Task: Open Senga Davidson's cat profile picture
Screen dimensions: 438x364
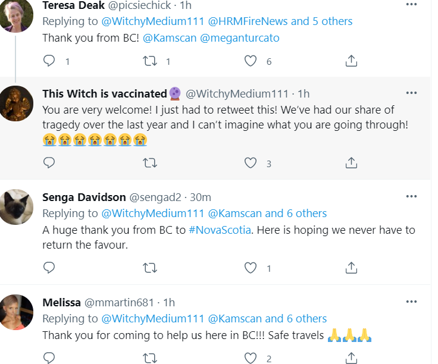Action: [x=15, y=206]
